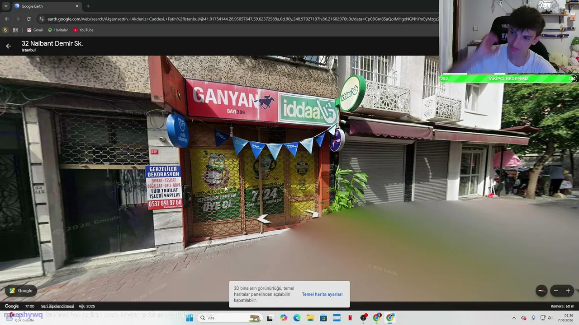Viewport: 579px width, 325px height.
Task: Open the İş profile bookmark icon
Action: pos(5,30)
